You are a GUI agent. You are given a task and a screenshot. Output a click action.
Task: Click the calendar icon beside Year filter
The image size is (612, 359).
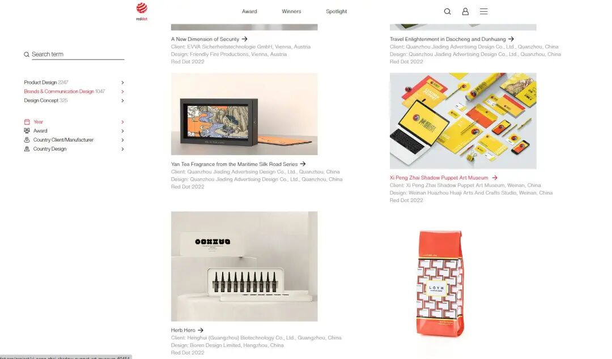coord(27,122)
